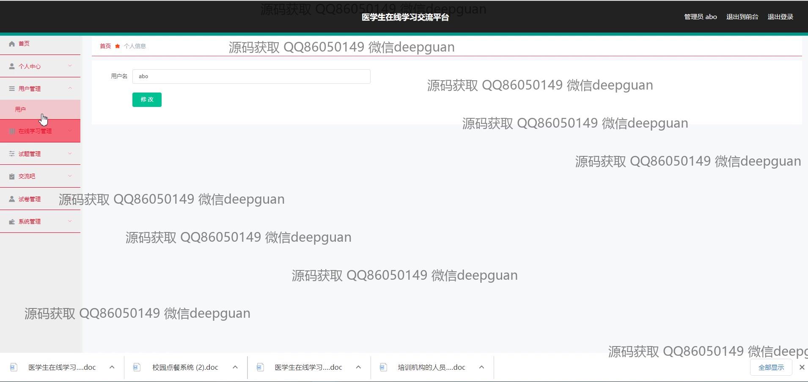This screenshot has width=808, height=382.
Task: Click 退出到前台 in the header
Action: (742, 17)
